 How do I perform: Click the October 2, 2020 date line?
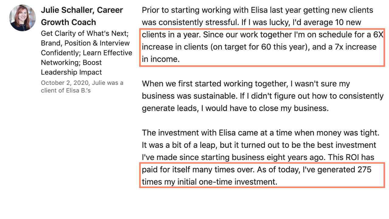(82, 83)
